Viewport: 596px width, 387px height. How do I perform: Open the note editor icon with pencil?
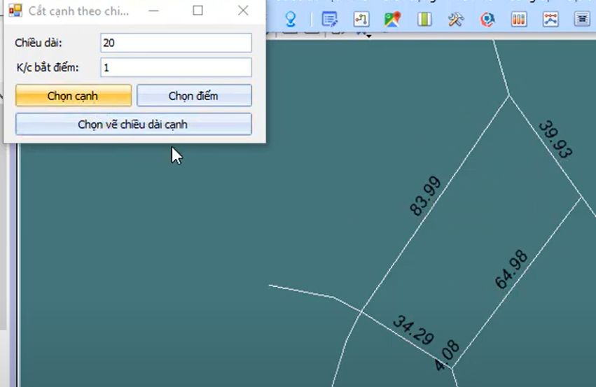[329, 20]
